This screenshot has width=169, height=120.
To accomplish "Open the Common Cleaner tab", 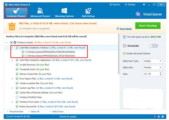I will (16, 12).
